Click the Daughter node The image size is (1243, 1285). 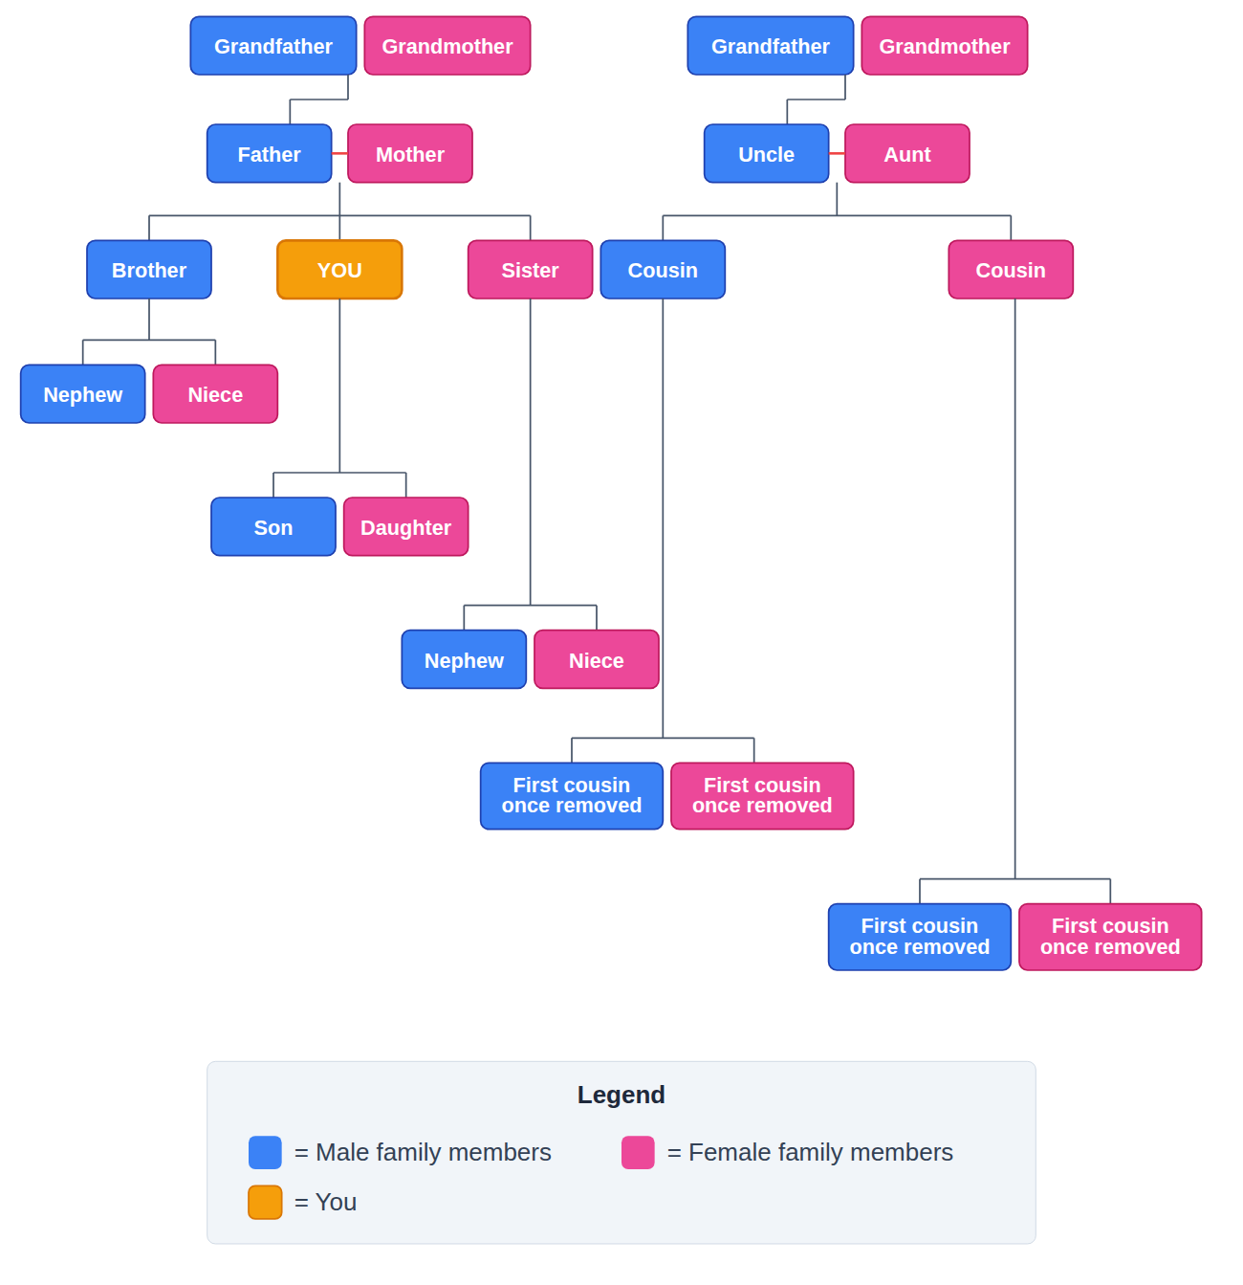[405, 527]
